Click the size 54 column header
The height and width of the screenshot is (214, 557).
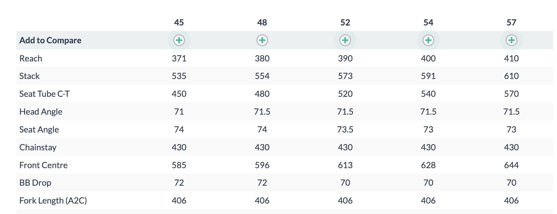point(428,22)
